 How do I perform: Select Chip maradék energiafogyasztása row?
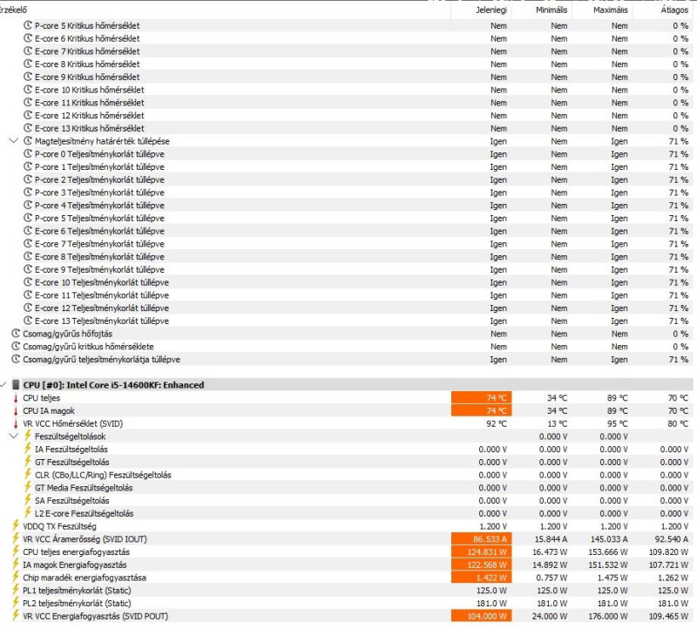click(347, 578)
